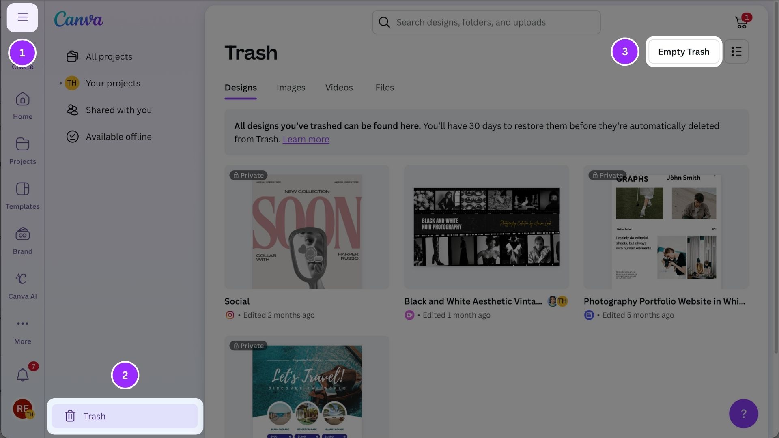Viewport: 779px width, 438px height.
Task: Go to Home in sidebar
Action: pos(22,105)
